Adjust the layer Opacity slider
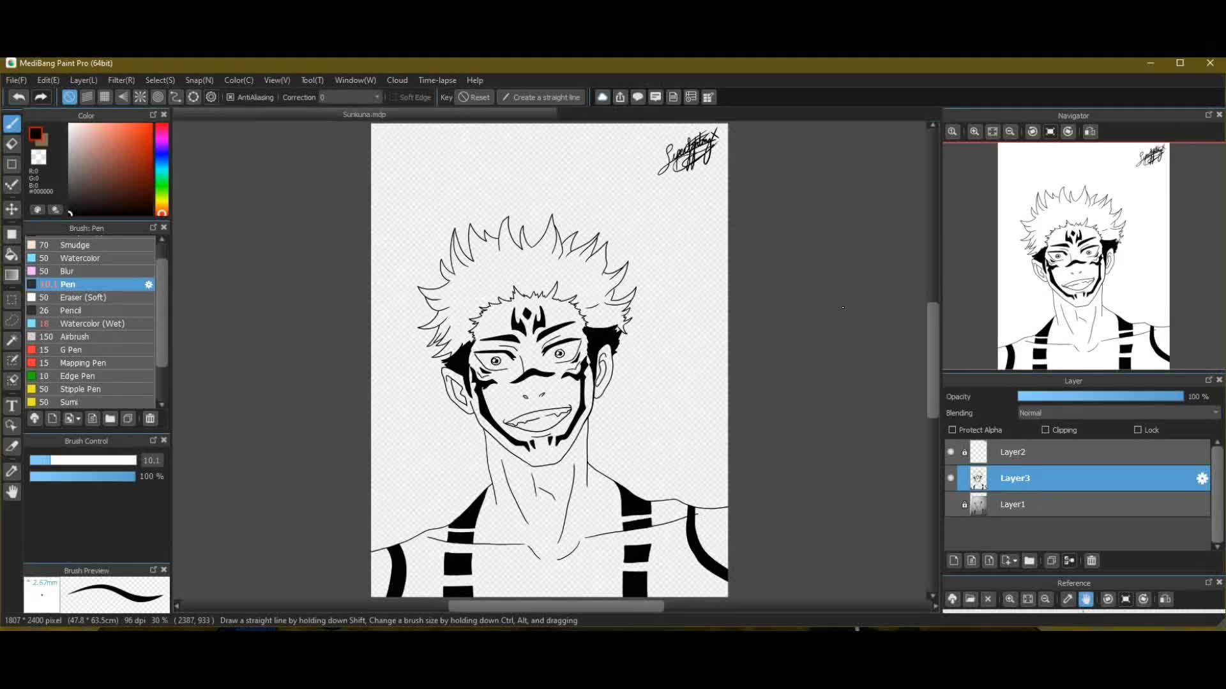1226x689 pixels. point(1100,397)
